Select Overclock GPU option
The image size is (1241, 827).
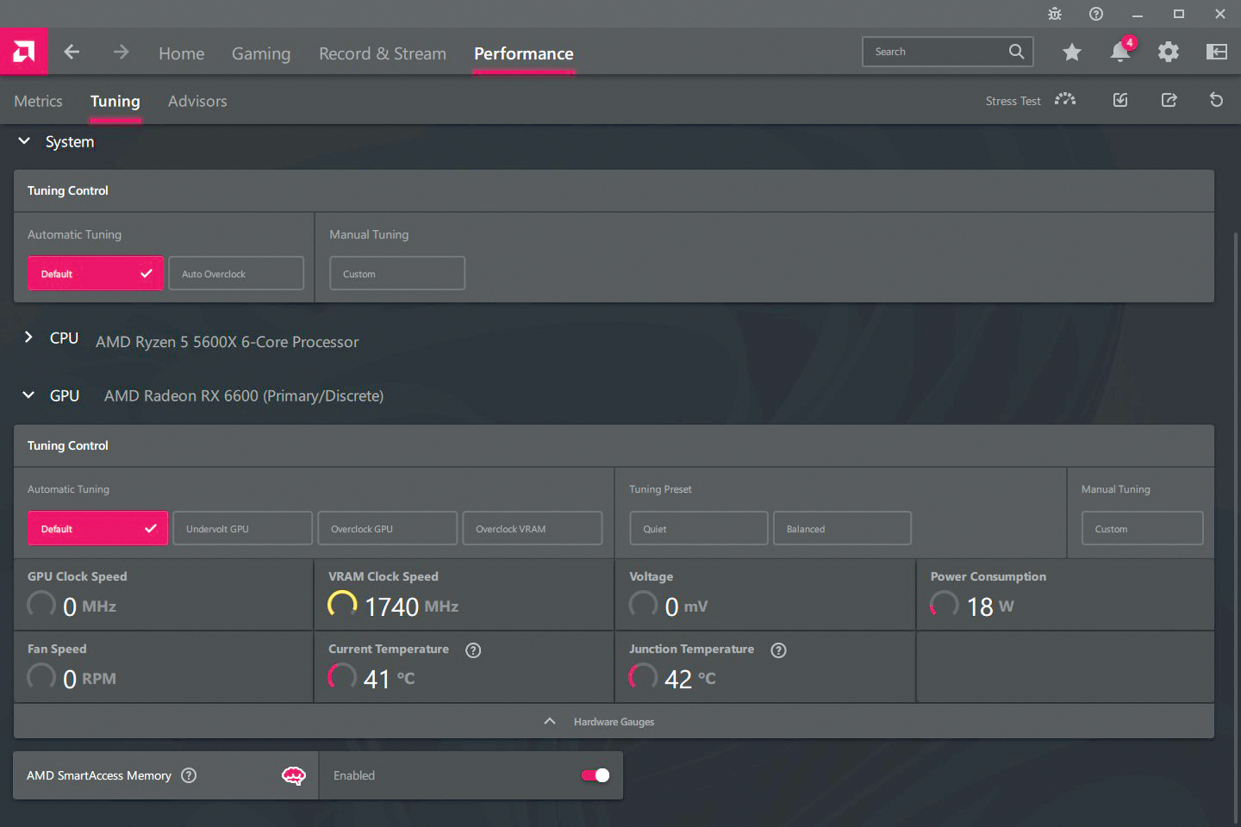[x=387, y=528]
